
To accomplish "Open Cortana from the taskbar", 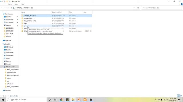I will [x=49, y=99].
